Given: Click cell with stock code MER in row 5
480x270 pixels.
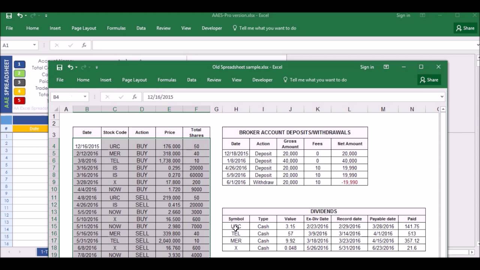Looking at the screenshot, I should [x=115, y=153].
